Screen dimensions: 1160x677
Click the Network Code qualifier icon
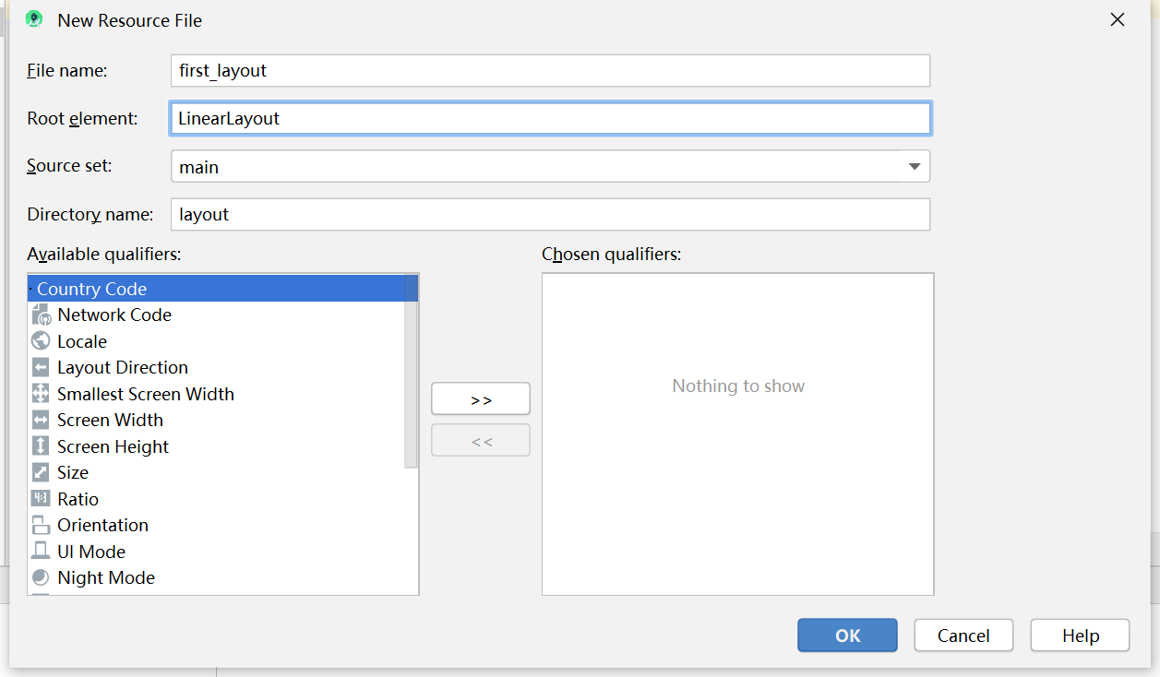coord(41,315)
